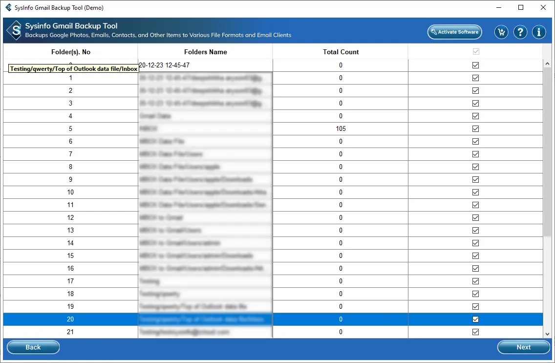The height and width of the screenshot is (363, 555).
Task: Select folder number 10 cell
Action: click(x=70, y=192)
